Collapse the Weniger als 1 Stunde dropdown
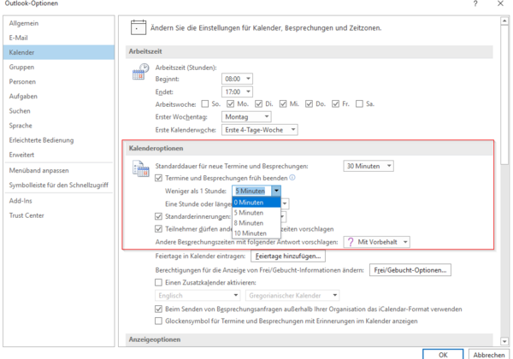Viewport: 513px width, 359px height. (x=276, y=191)
